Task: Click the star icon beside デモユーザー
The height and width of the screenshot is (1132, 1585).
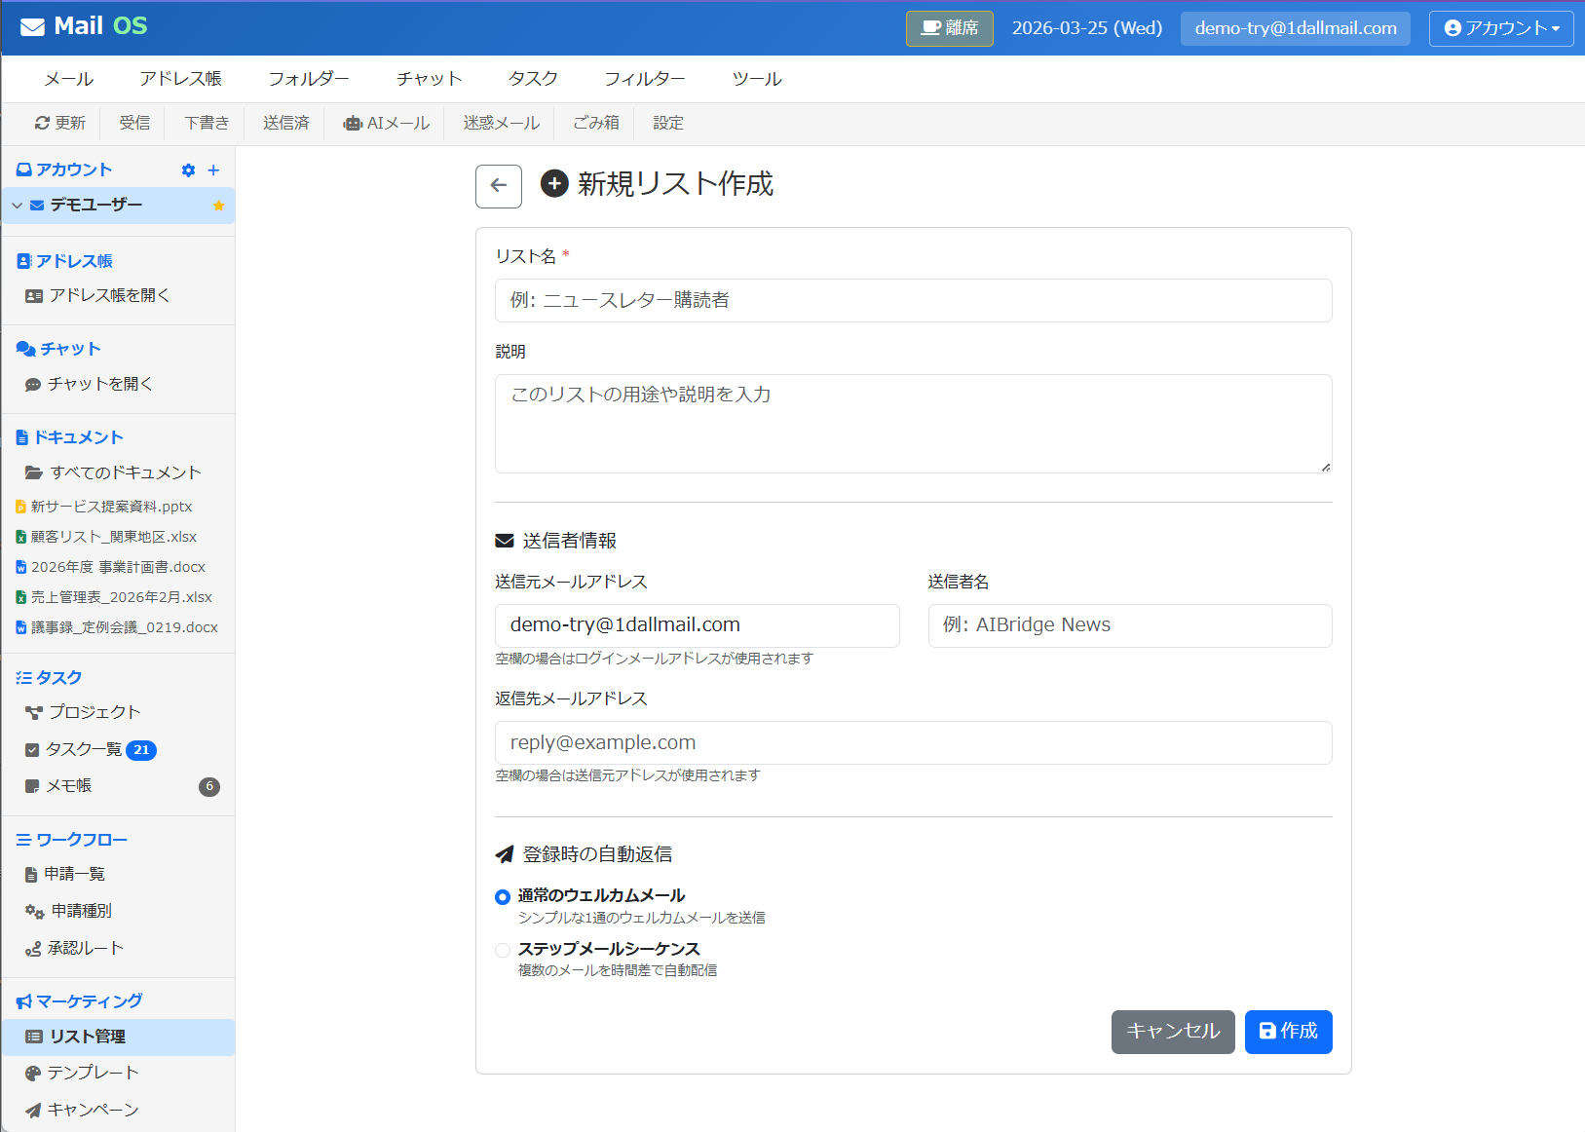Action: click(x=218, y=206)
